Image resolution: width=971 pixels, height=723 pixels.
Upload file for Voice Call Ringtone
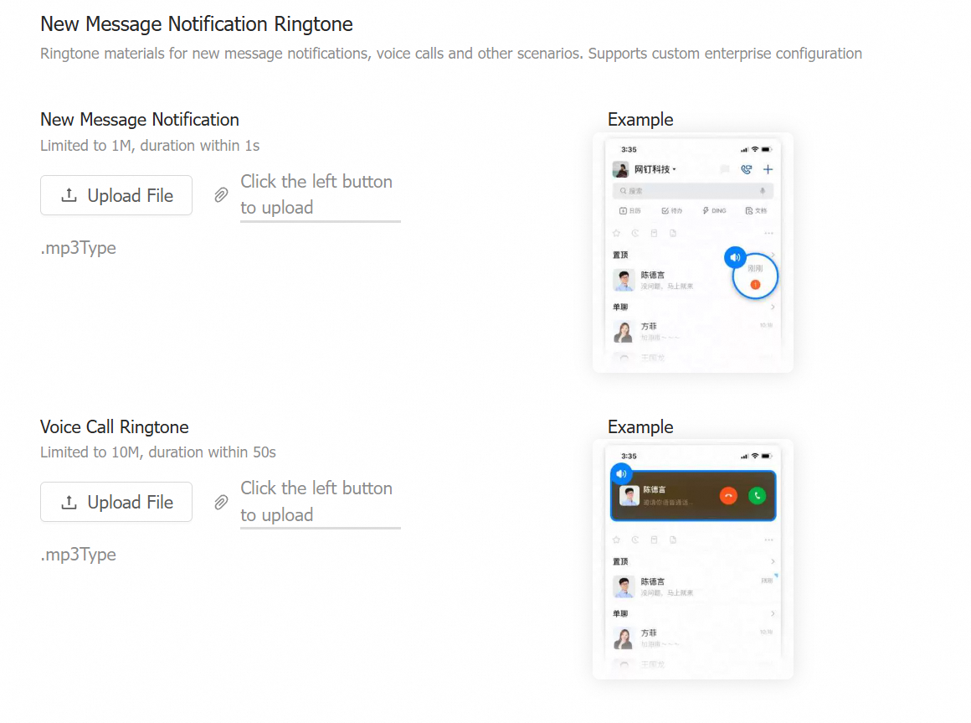click(116, 503)
